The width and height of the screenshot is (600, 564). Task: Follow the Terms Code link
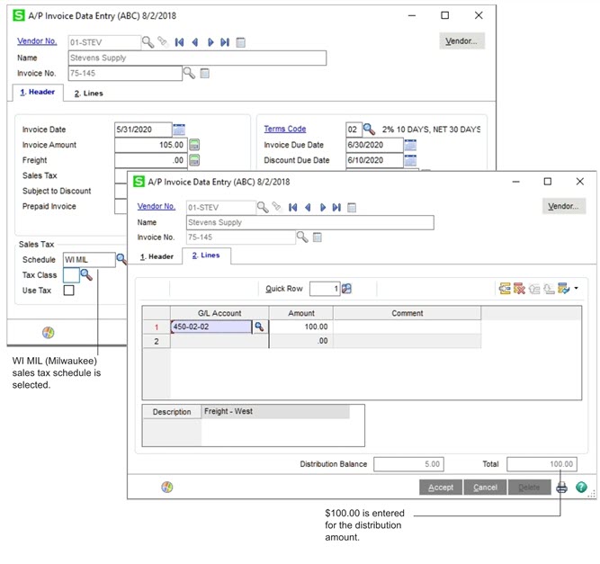[x=284, y=130]
